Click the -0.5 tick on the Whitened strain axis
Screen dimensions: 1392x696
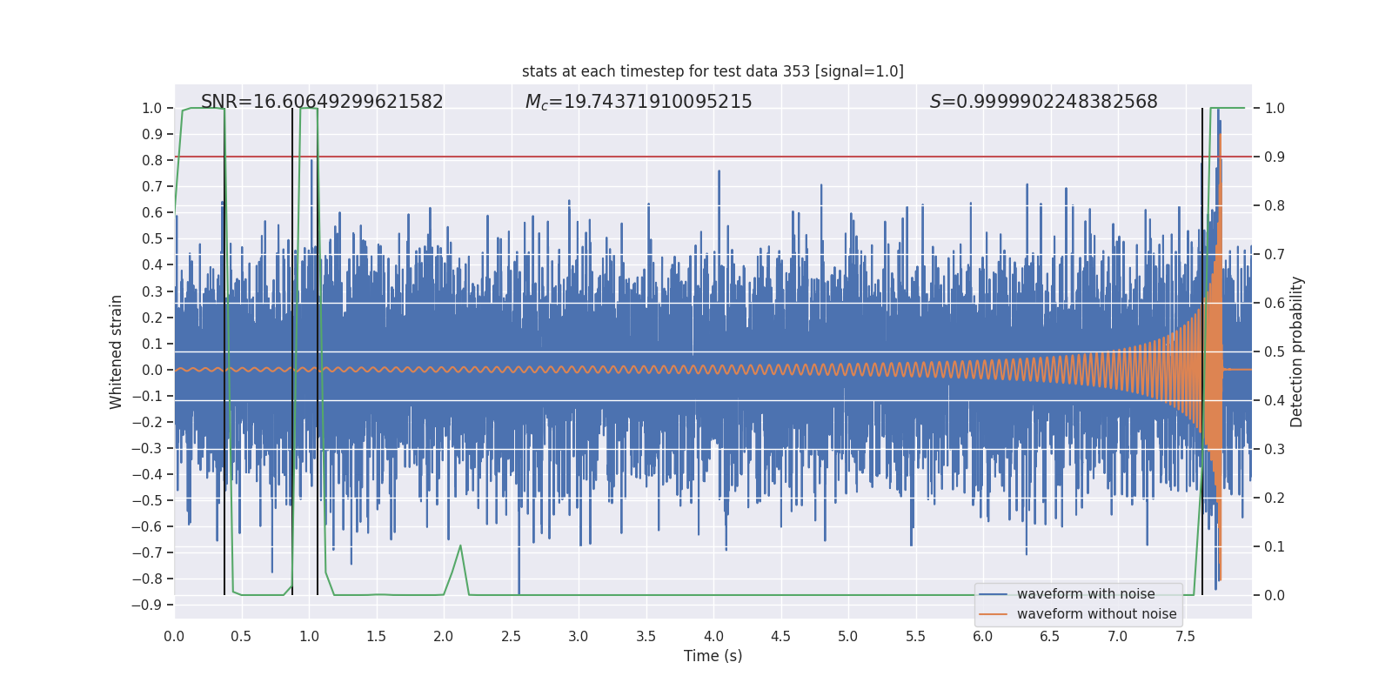pyautogui.click(x=147, y=500)
